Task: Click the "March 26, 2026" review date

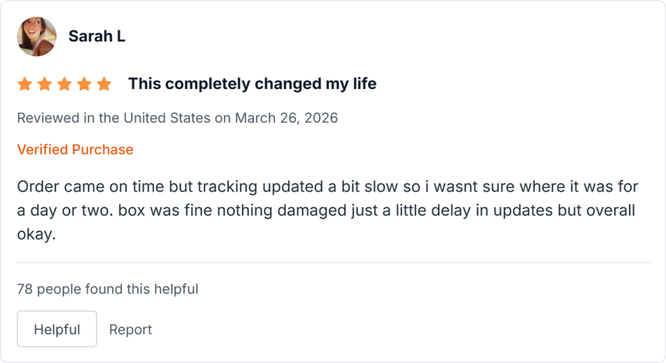Action: tap(286, 118)
